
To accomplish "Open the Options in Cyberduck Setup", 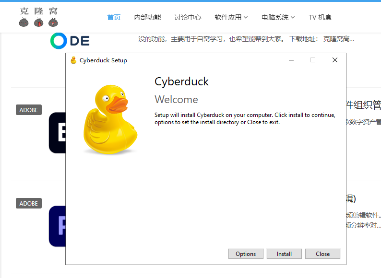I will pyautogui.click(x=246, y=254).
